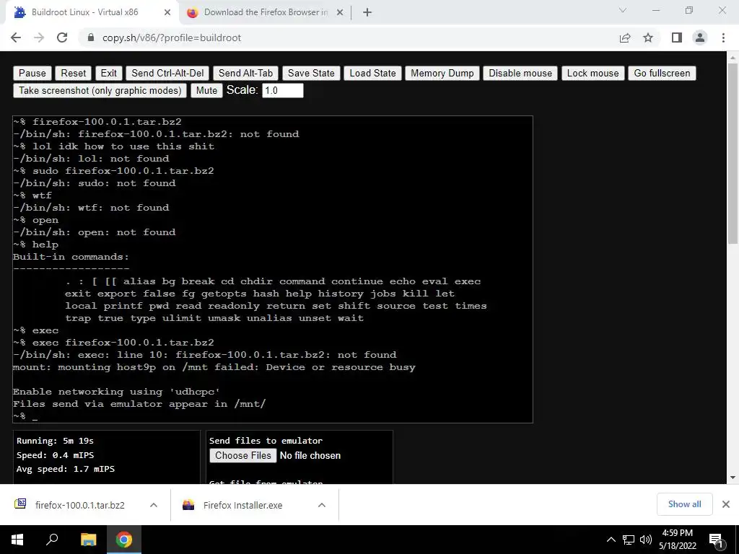
Task: Pause the emulator
Action: coord(32,73)
